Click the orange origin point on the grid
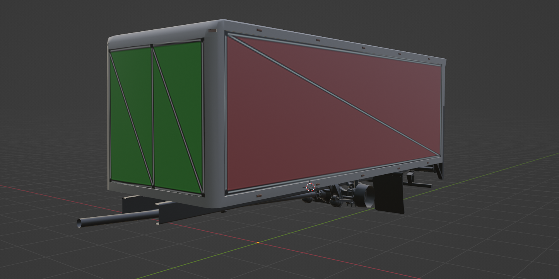Screen dimensions: 559x279 pyautogui.click(x=258, y=243)
